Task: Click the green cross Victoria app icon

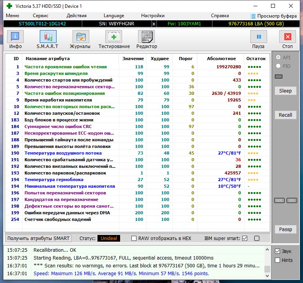Action: click(9, 6)
